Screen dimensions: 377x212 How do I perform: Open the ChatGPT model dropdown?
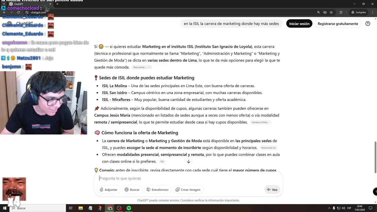pyautogui.click(x=26, y=24)
